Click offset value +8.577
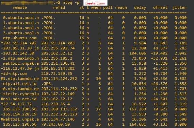Viewport: 194px width, 128px height. click(160, 48)
